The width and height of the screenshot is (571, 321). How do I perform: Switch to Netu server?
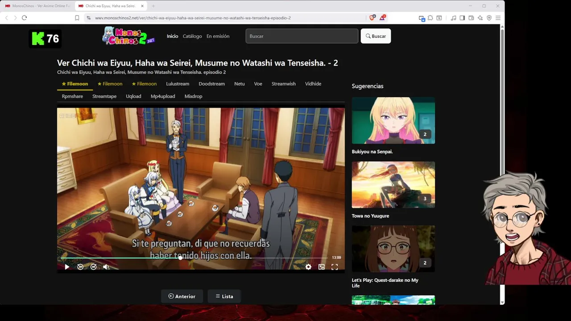click(240, 84)
